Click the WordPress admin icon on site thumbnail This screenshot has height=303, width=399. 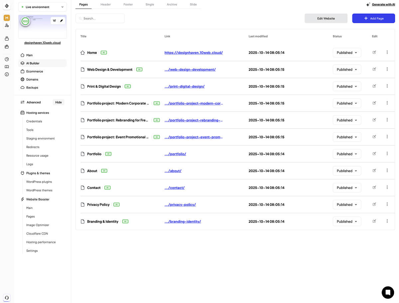55,21
